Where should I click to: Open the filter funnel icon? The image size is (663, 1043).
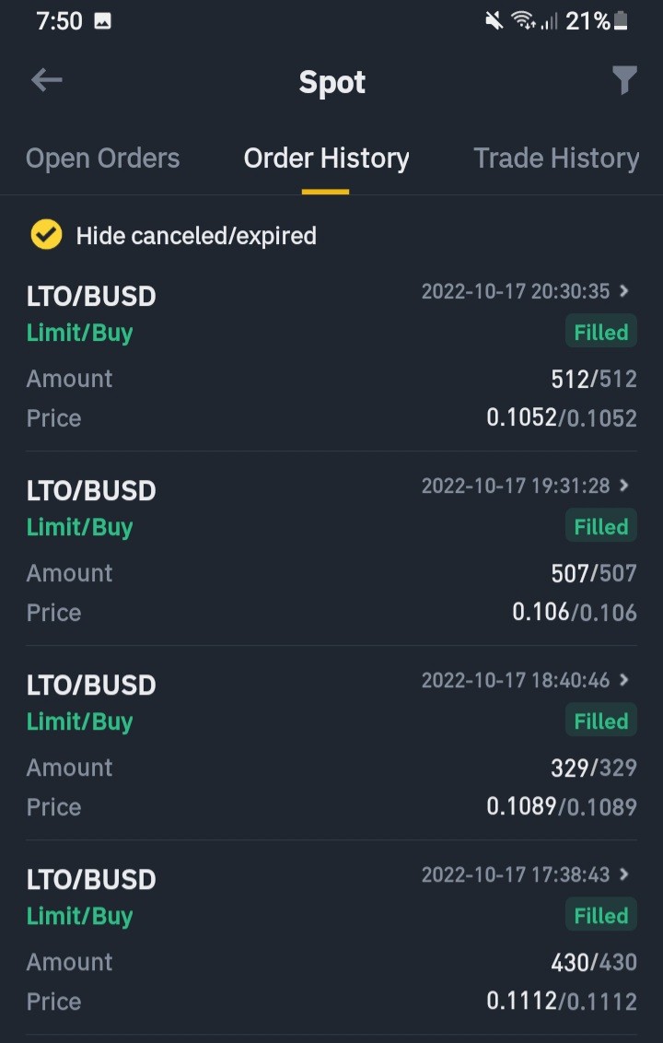point(624,80)
